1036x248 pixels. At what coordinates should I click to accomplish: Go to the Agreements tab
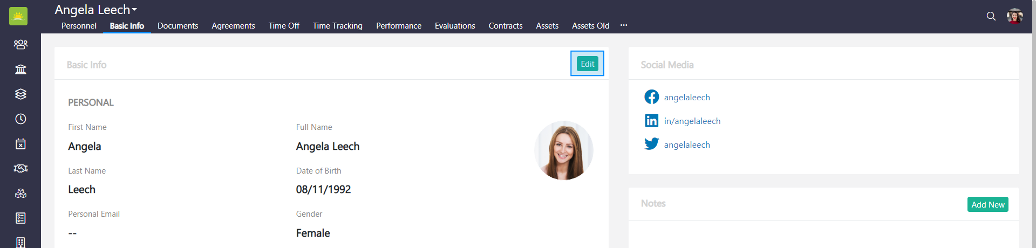[x=233, y=26]
